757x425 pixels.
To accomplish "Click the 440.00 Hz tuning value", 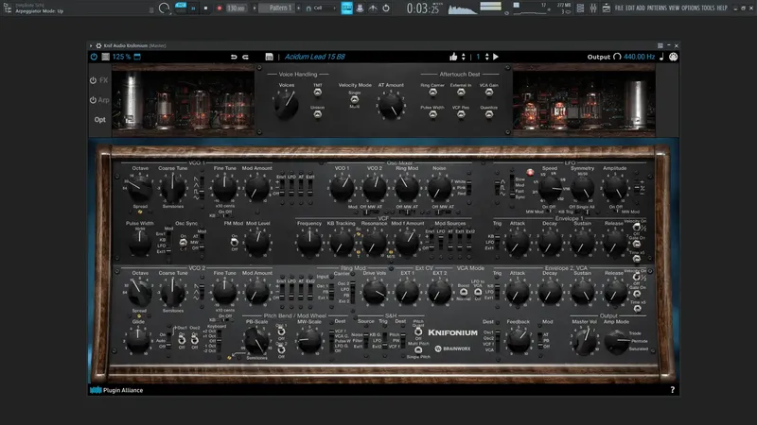I will coord(639,57).
